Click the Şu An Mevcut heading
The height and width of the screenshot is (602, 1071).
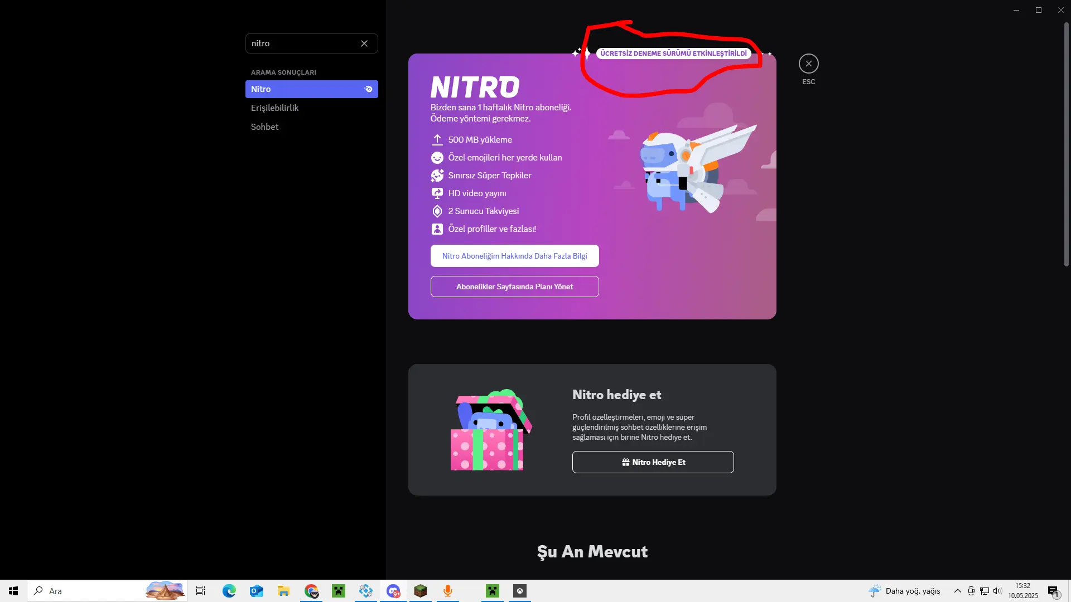click(592, 552)
